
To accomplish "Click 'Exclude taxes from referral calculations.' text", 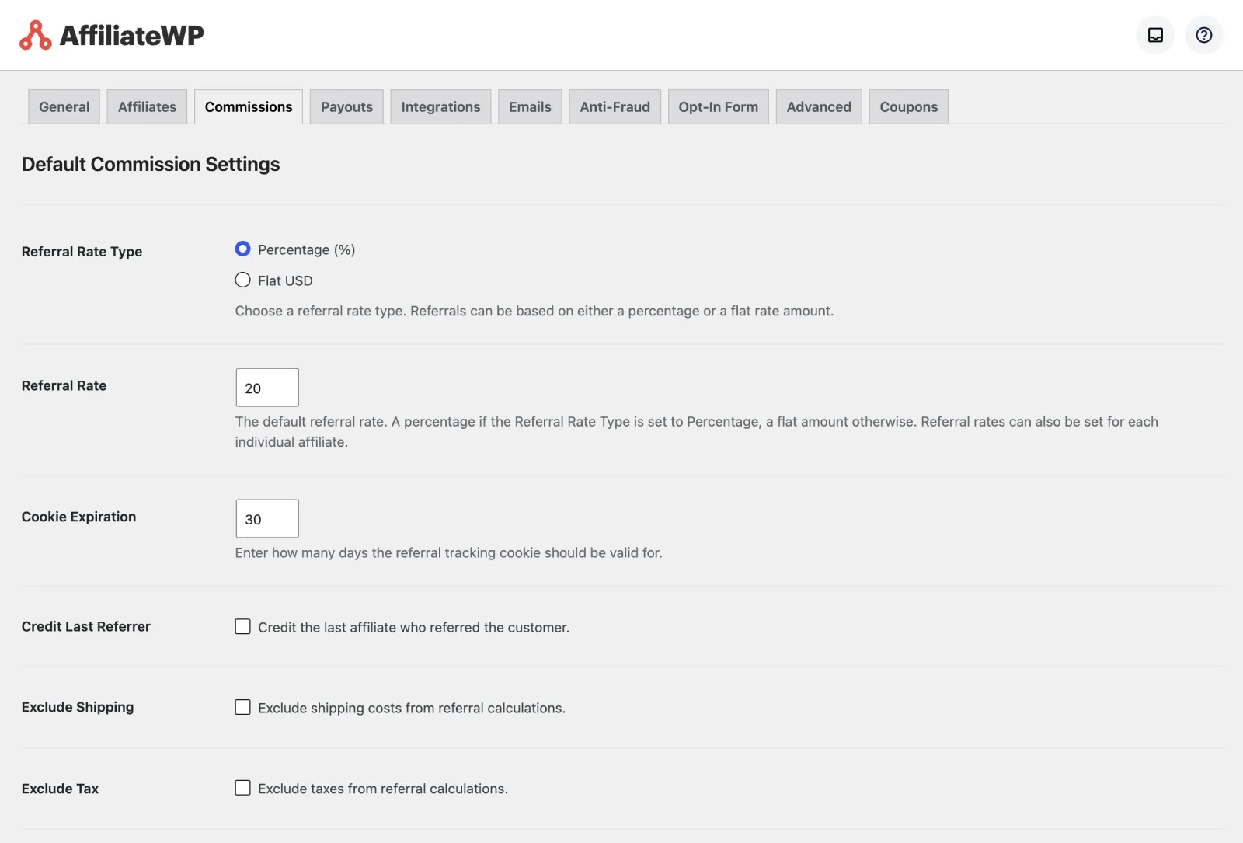I will point(383,789).
